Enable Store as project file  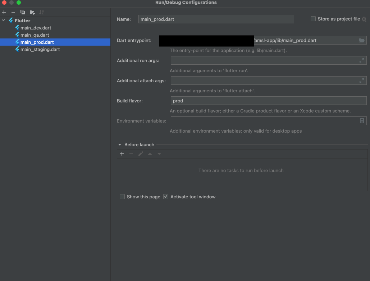(x=313, y=19)
